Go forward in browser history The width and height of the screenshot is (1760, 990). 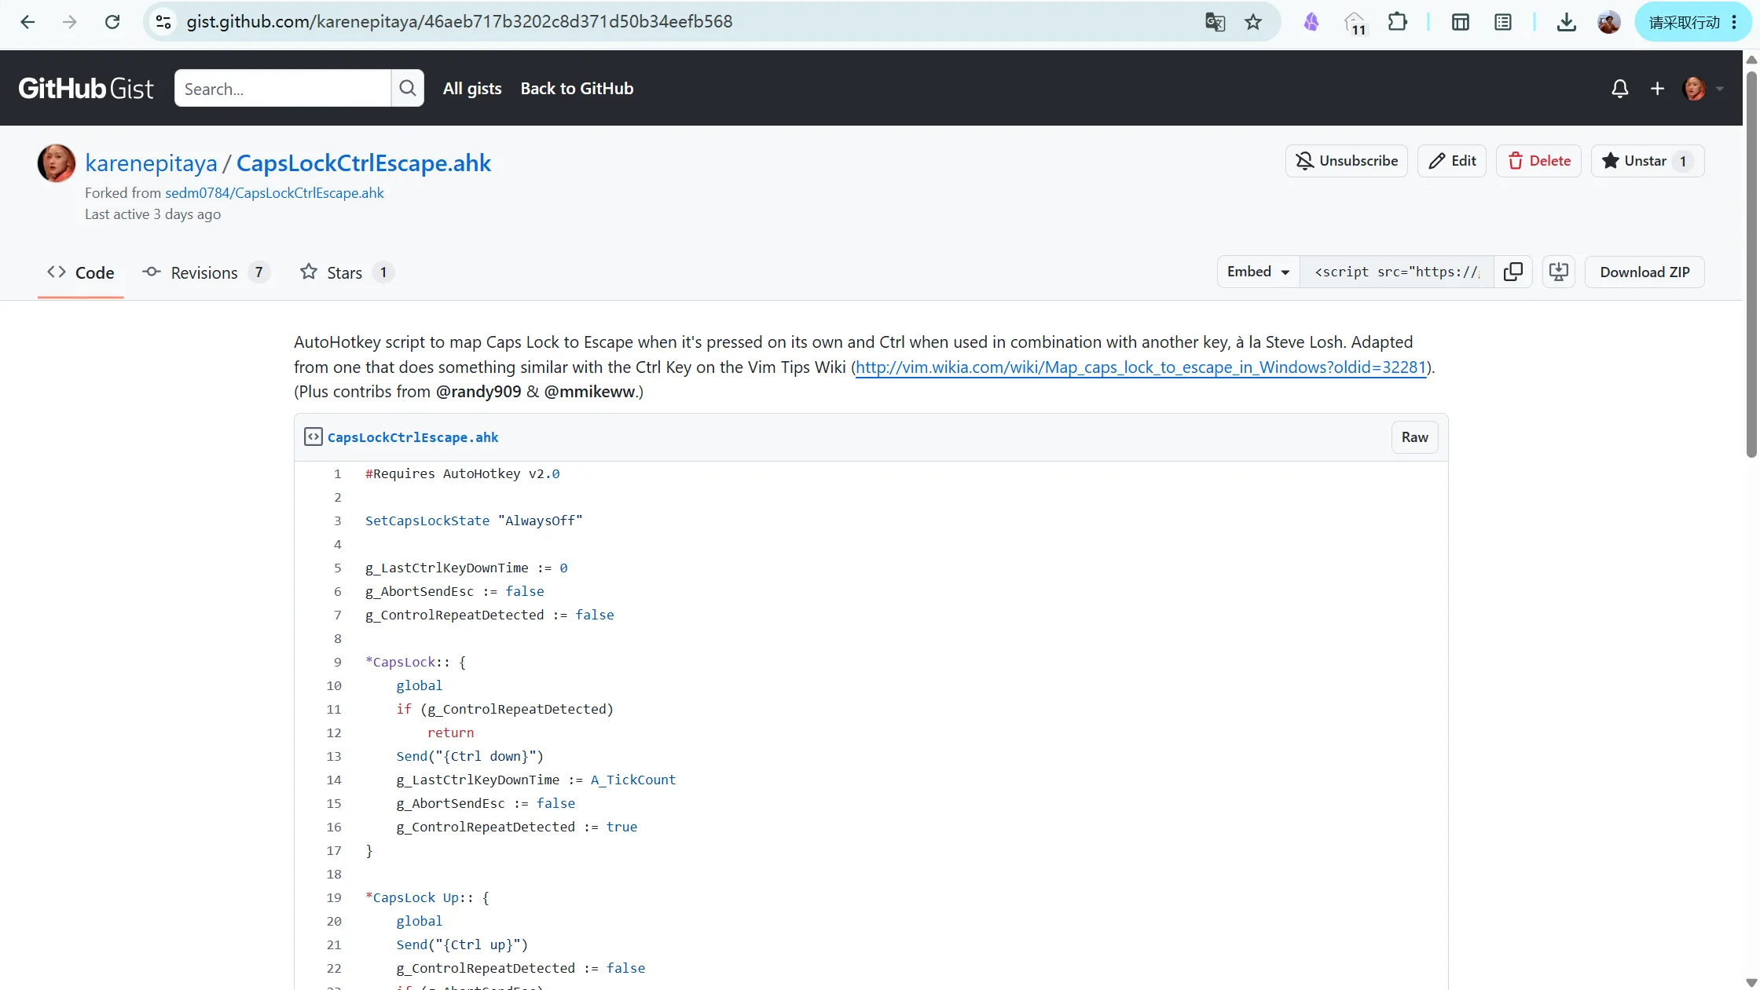click(x=70, y=22)
